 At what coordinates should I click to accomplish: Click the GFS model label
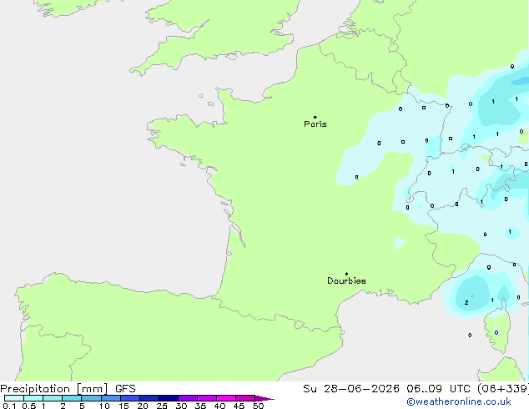click(125, 389)
